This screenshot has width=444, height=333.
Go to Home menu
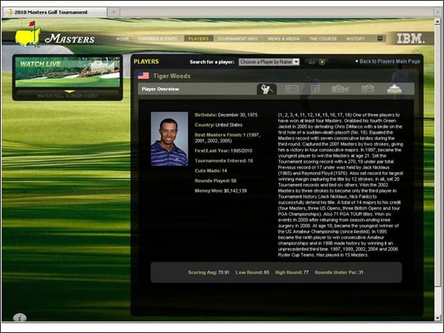pyautogui.click(x=122, y=39)
